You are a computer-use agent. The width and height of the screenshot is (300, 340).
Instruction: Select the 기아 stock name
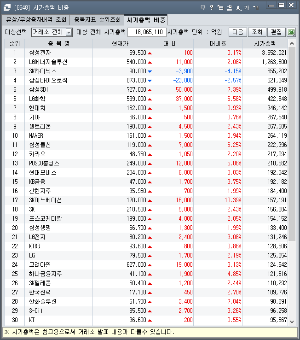tap(35, 117)
